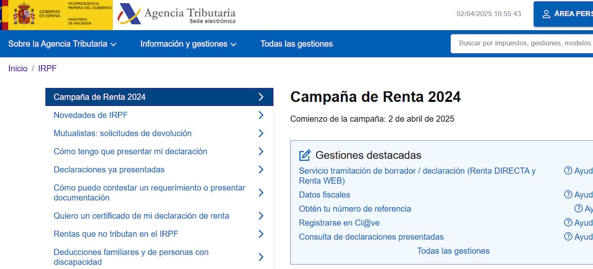Click the help icon beside Servicio tramitación de borrador
Viewport: 593px width, 269px height.
pyautogui.click(x=568, y=171)
